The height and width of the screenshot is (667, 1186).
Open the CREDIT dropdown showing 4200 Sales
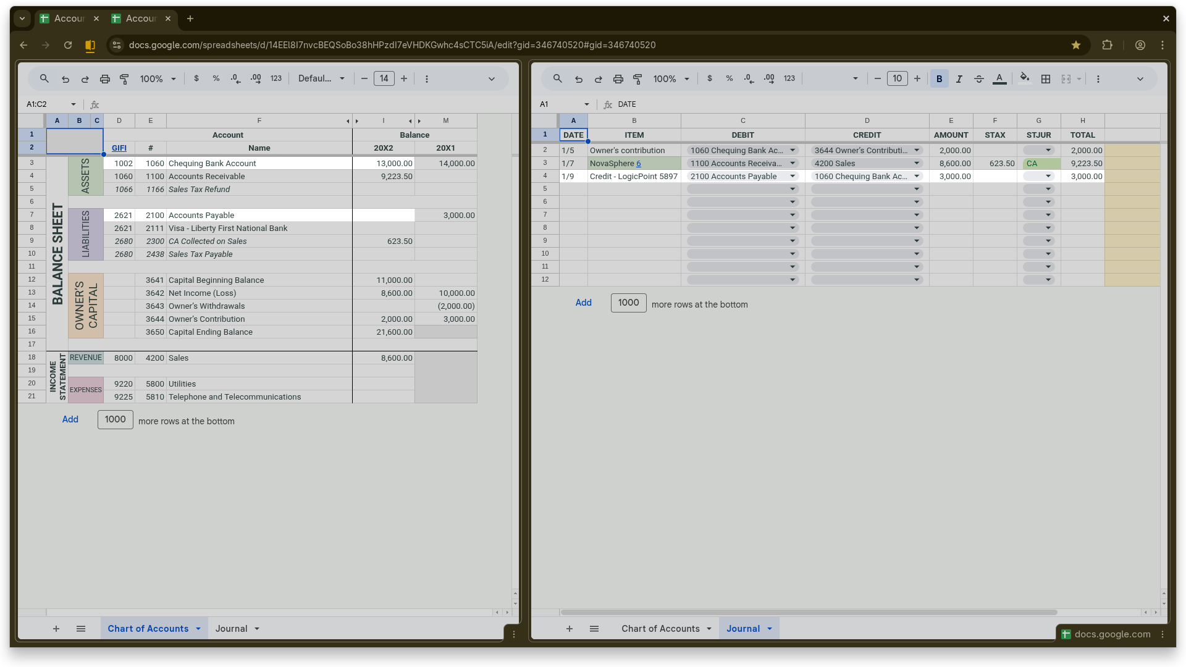pos(917,163)
